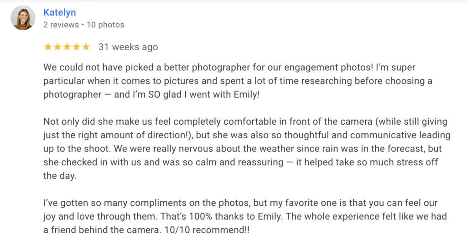Viewport: 467px width, 246px height.
Task: Click the line starting "We could not have picked"
Action: tap(229, 68)
